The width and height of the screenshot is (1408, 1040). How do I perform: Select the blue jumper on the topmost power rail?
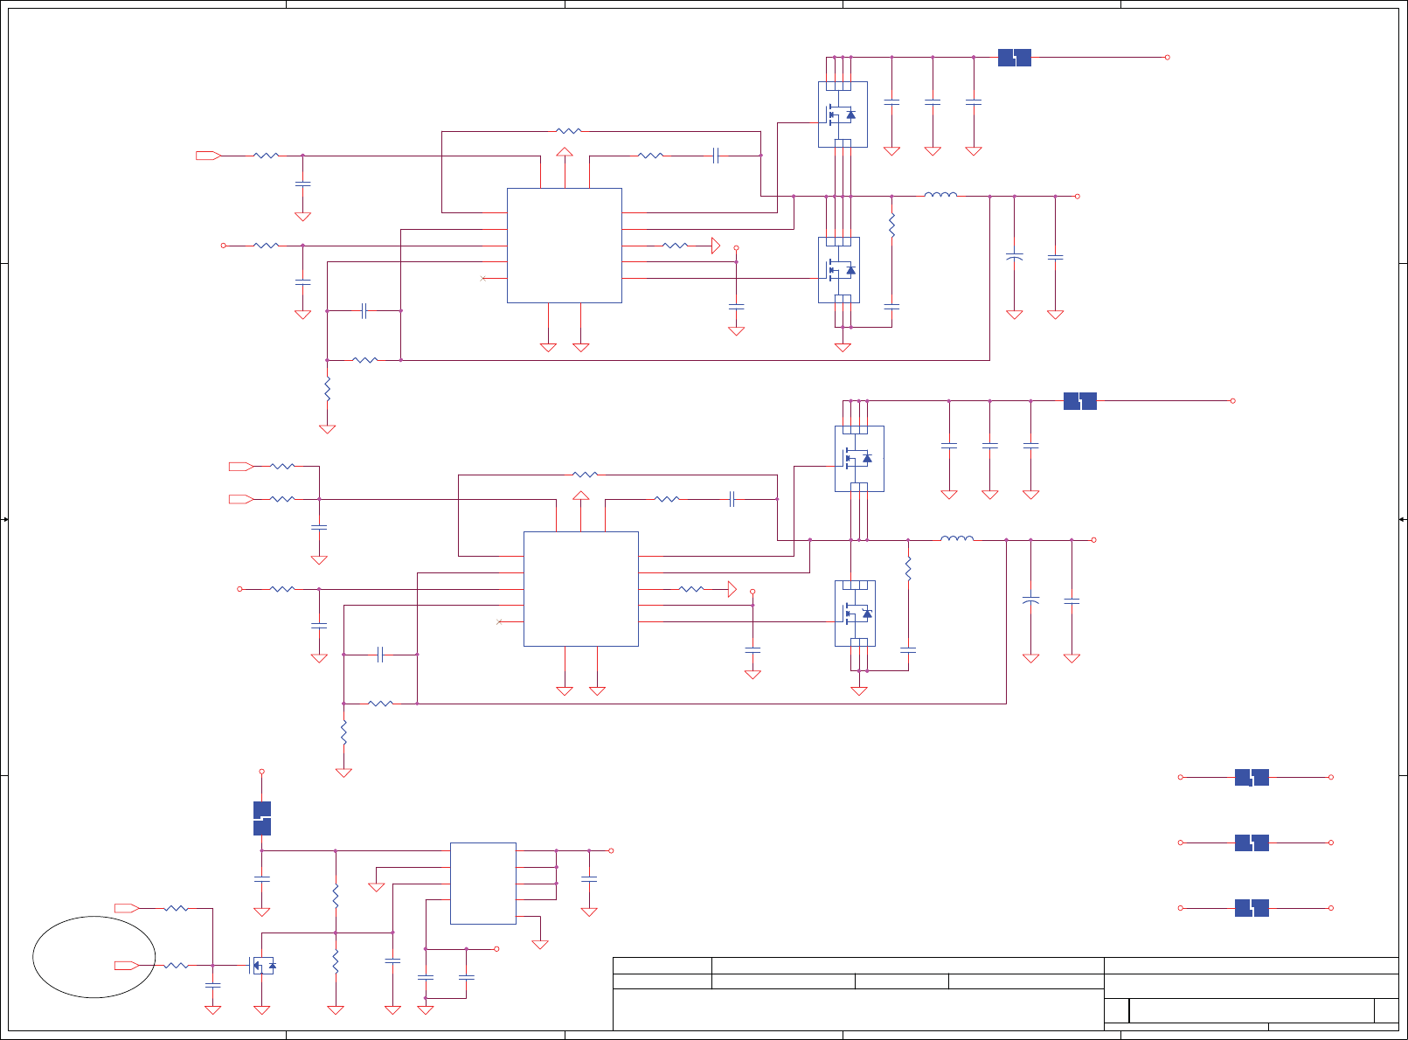point(1015,58)
